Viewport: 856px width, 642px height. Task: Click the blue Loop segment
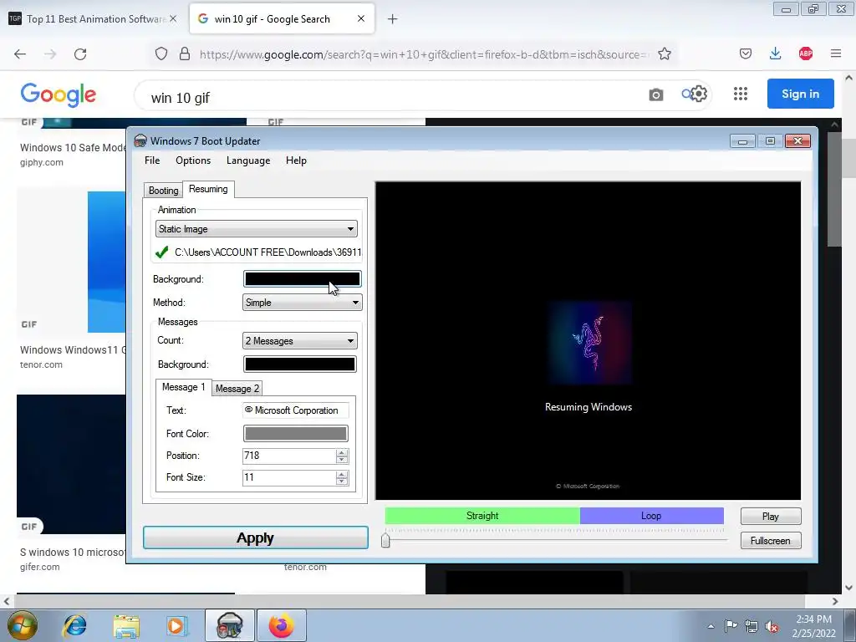tap(651, 516)
